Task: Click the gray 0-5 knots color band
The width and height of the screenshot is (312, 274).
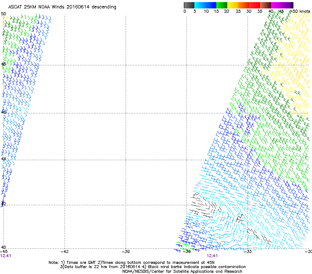Action: pyautogui.click(x=189, y=5)
